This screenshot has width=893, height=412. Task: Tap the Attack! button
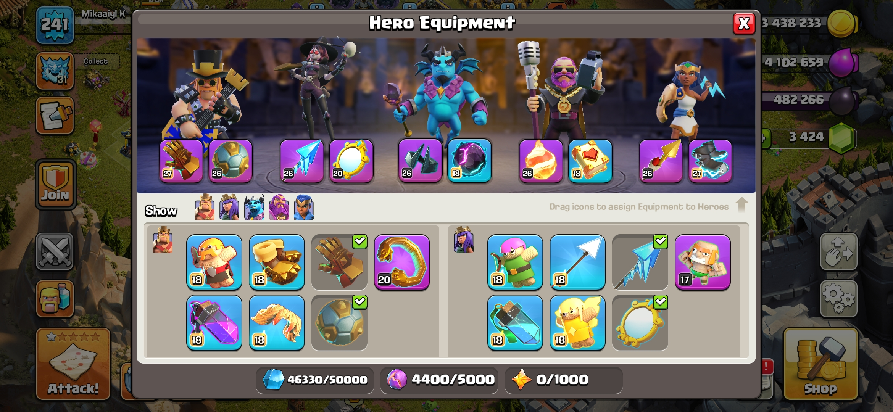(x=73, y=364)
